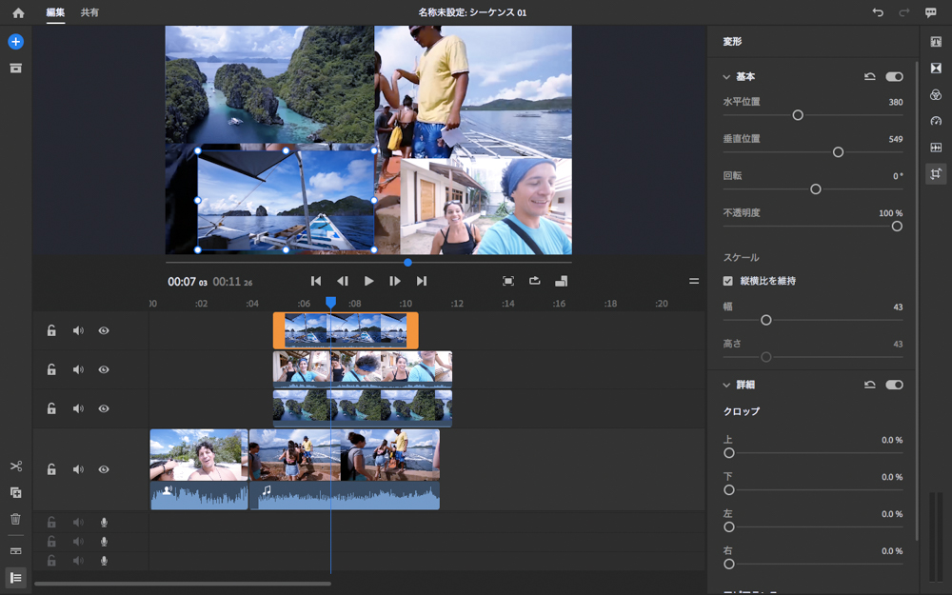952x595 pixels.
Task: Click the trash delete icon
Action: coord(15,519)
